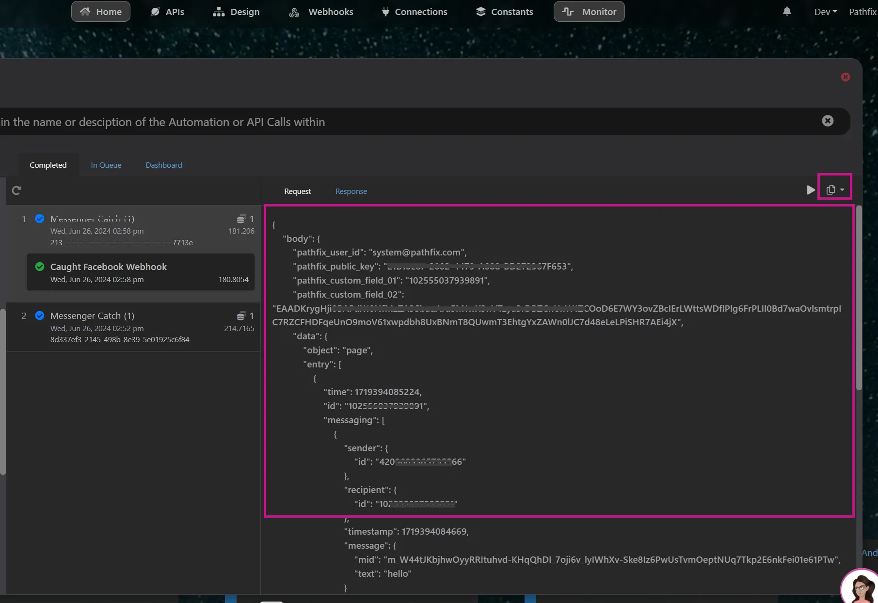The image size is (878, 603).
Task: Replay the request with play icon
Action: [810, 190]
